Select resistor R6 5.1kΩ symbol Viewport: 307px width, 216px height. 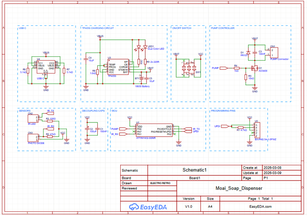point(28,70)
